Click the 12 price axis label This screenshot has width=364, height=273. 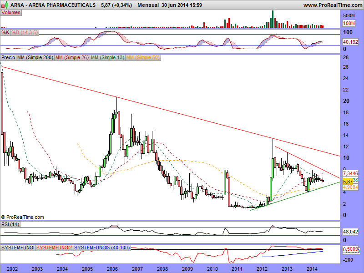click(x=346, y=147)
